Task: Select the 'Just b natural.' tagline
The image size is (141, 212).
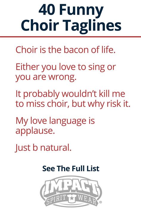Action: pyautogui.click(x=43, y=148)
